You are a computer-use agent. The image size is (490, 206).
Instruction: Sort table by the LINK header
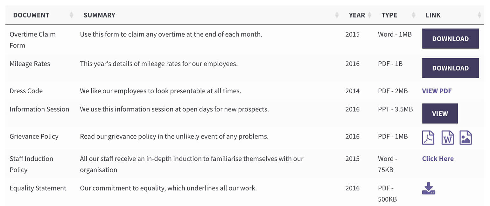coord(433,15)
